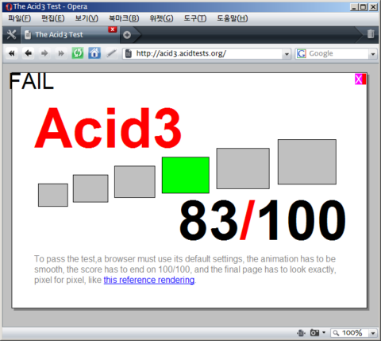Click the magenta X box in page

359,79
